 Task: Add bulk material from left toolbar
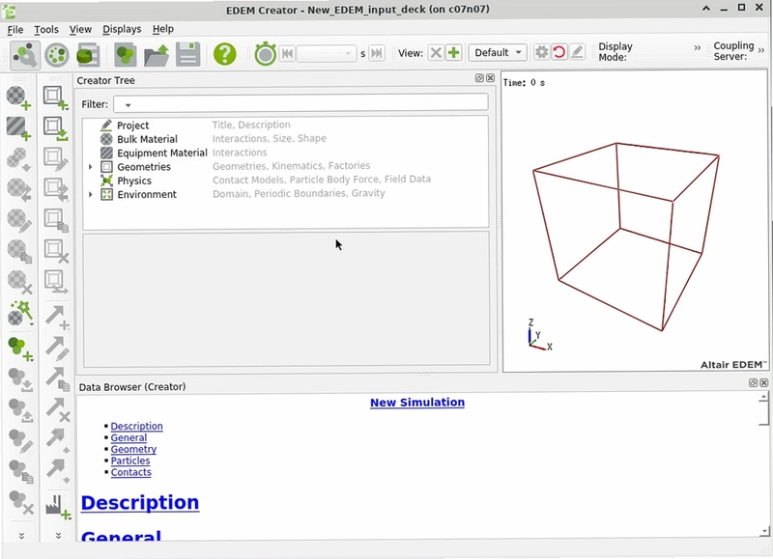[x=18, y=98]
